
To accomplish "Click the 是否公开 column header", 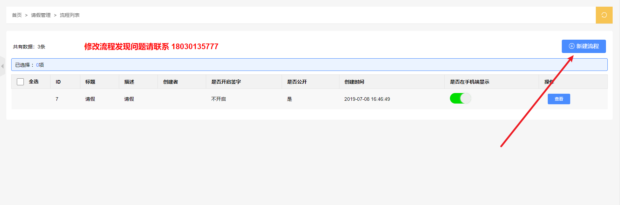I will coord(297,82).
